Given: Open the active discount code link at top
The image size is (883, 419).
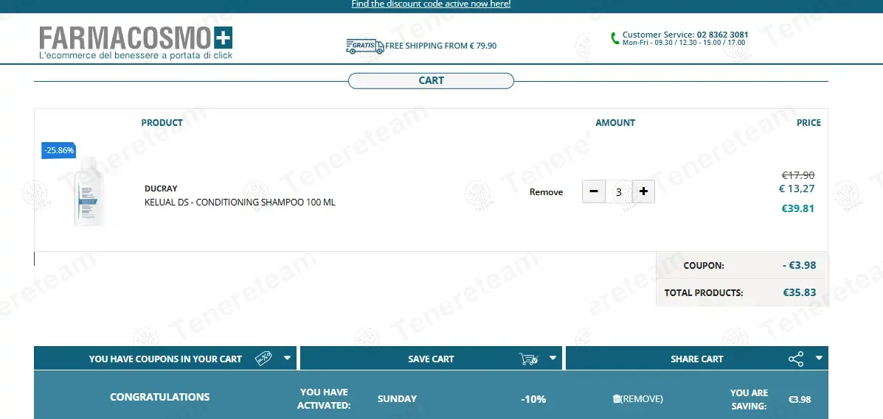Looking at the screenshot, I should tap(431, 4).
